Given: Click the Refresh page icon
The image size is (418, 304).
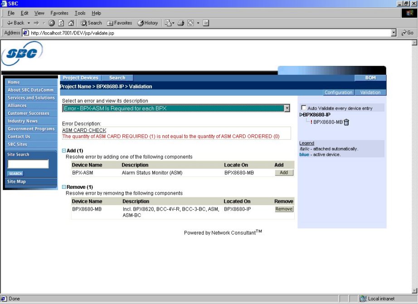Looking at the screenshot, I should 61,23.
